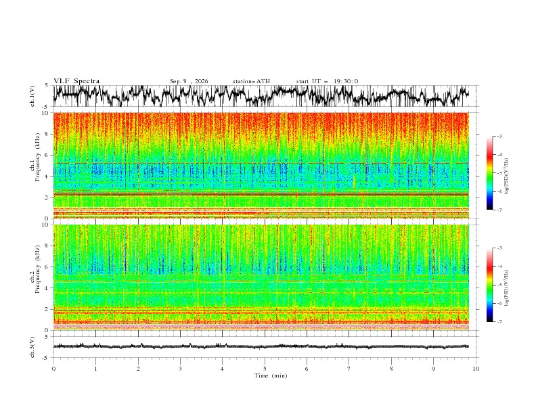Image resolution: width=536 pixels, height=414 pixels.
Task: Click the 10 minute tick on time axis
Action: [x=476, y=369]
